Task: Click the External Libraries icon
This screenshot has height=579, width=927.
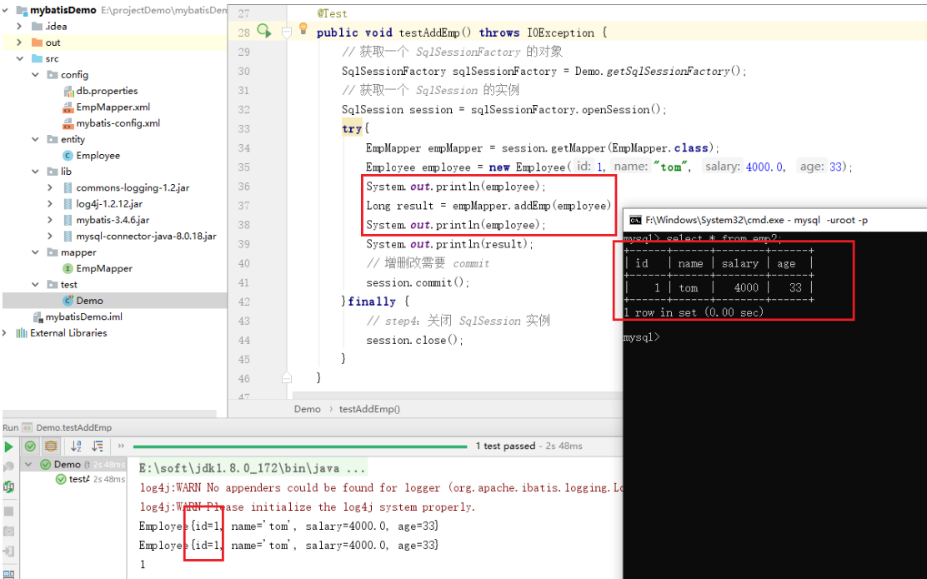Action: click(x=22, y=332)
